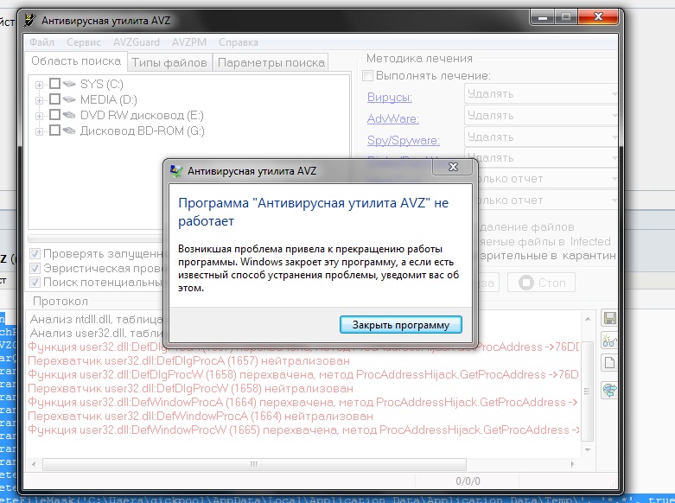Screen dimensions: 675x503
Task: Click the protocol vertical scrollbar thumb
Action: pos(587,392)
